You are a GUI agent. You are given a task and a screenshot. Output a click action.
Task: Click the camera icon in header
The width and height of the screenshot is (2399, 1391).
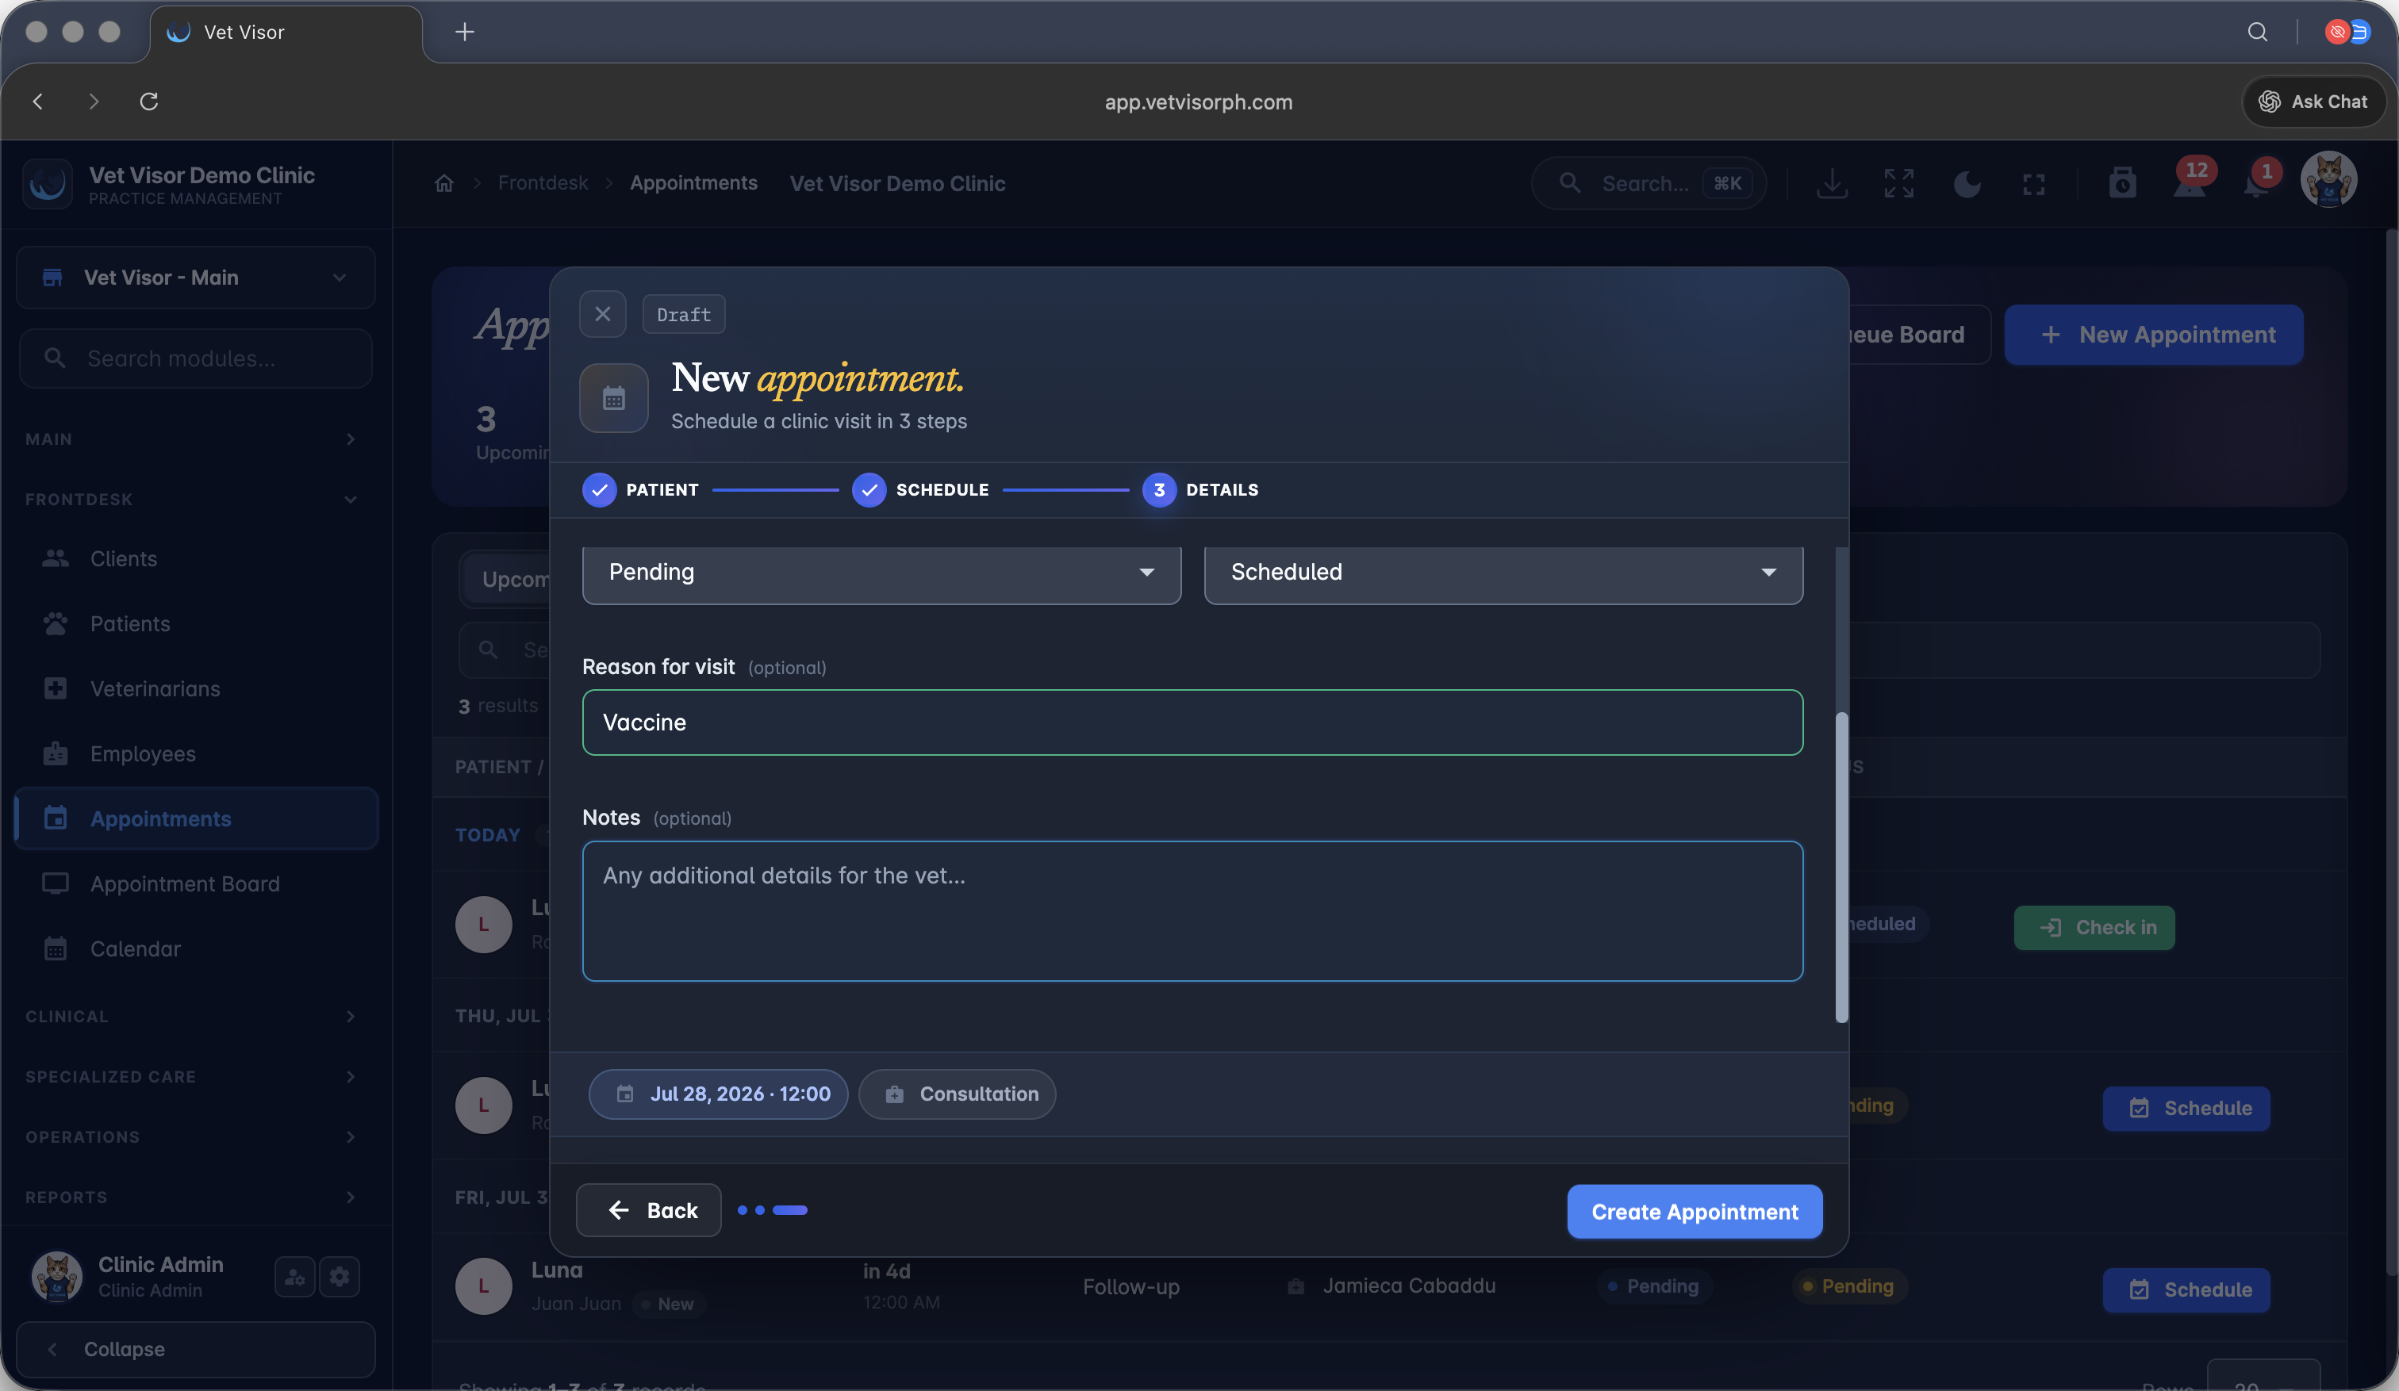click(2122, 184)
